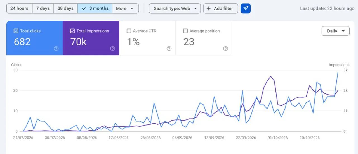
Task: Open the Daily granularity dropdown
Action: 335,31
